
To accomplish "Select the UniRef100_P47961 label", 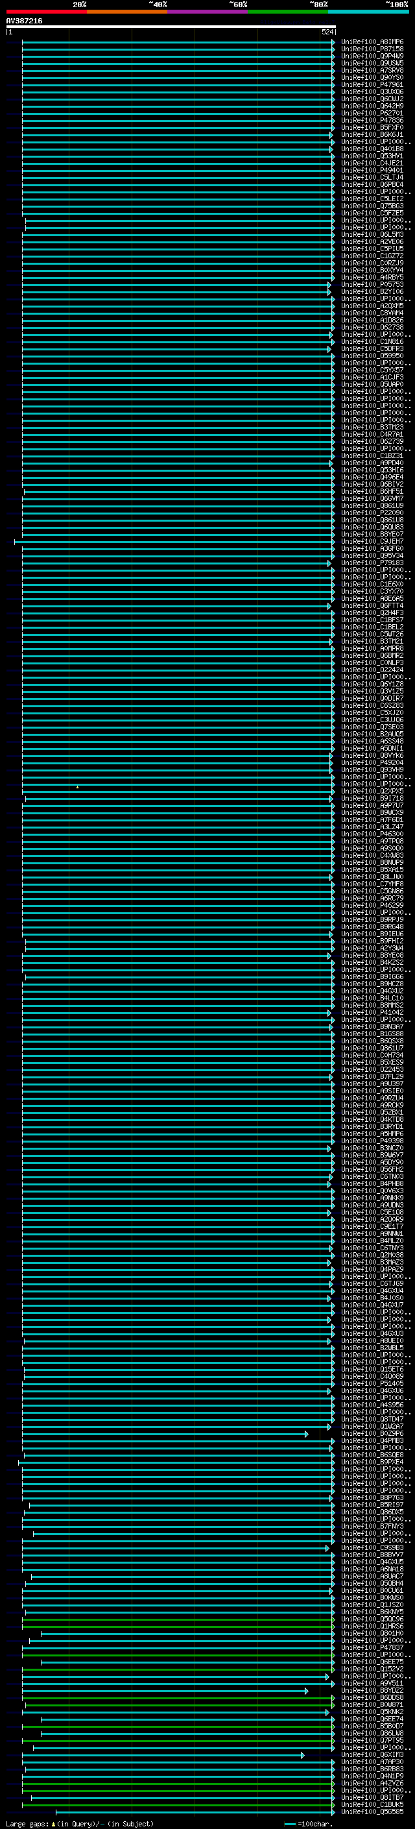I will pos(372,84).
